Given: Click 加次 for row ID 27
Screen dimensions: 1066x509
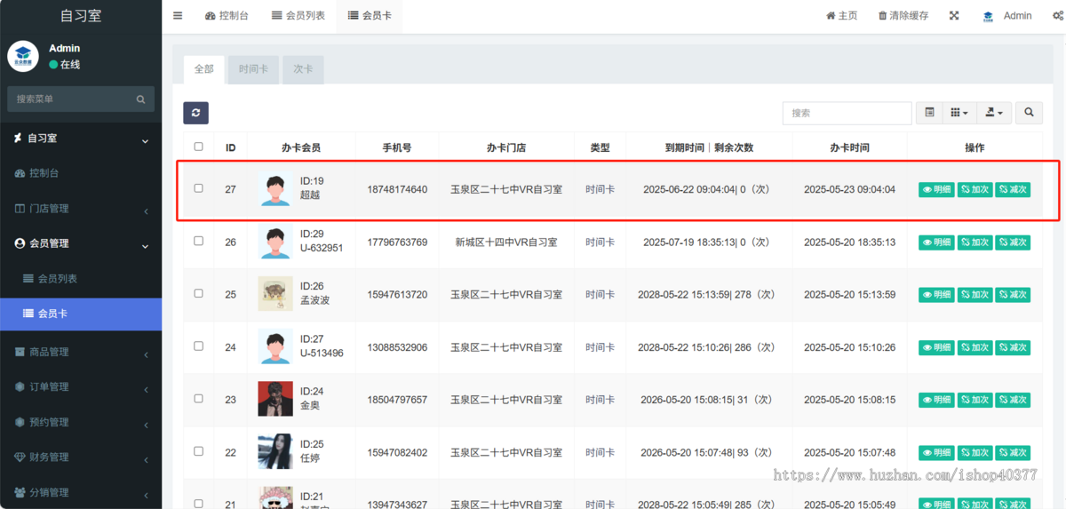Looking at the screenshot, I should pos(975,189).
